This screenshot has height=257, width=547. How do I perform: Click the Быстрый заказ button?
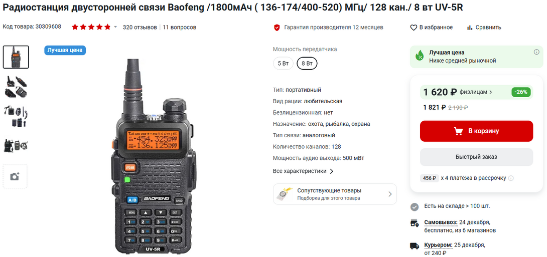pos(476,157)
